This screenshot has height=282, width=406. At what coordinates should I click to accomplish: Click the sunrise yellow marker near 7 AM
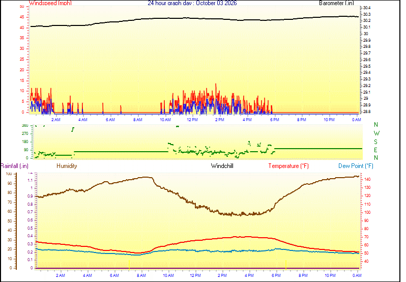point(129,265)
